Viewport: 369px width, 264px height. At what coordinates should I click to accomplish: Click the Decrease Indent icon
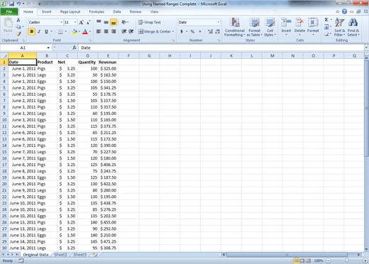pos(123,31)
